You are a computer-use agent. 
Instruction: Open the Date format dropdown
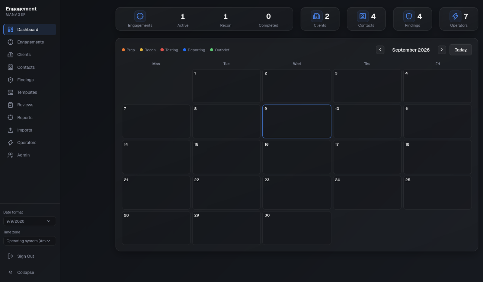pos(30,221)
